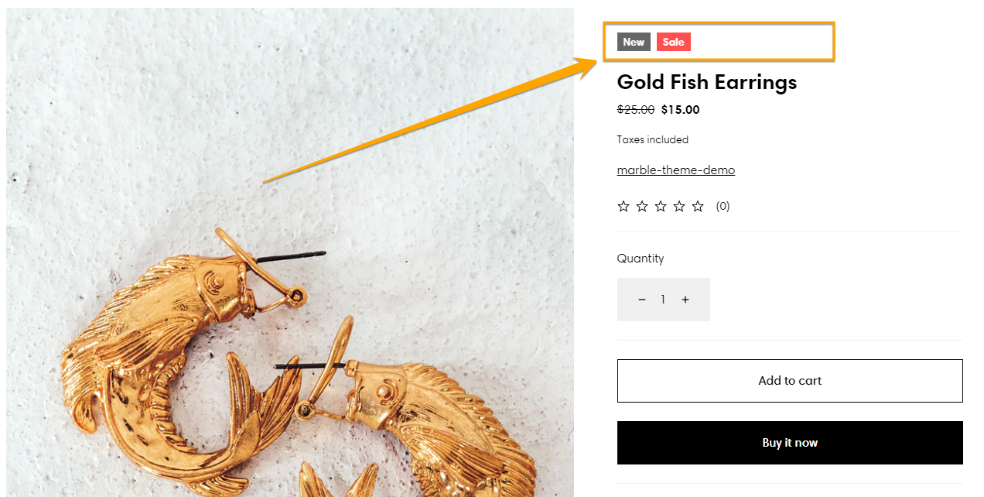
Task: Click the first rating star
Action: click(624, 206)
